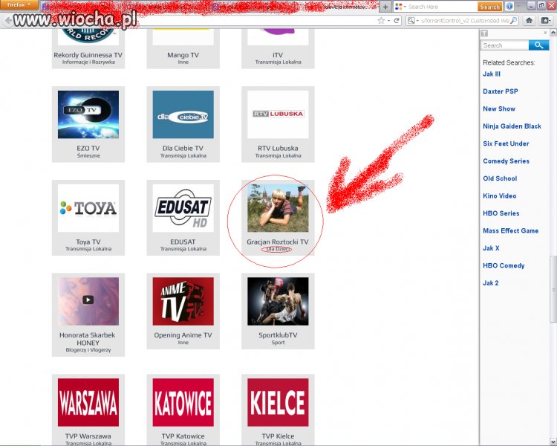This screenshot has width=557, height=446.
Task: Click the "iTV" channel title
Action: (278, 55)
